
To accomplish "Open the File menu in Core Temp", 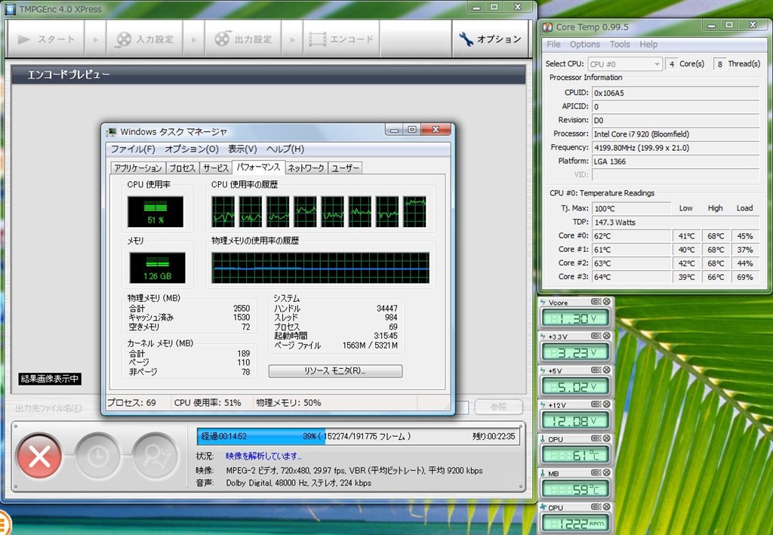I will coord(553,45).
